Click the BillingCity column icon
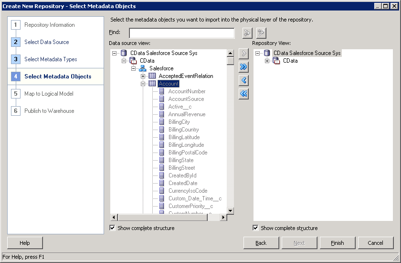Viewport: 401px width, 263px height. pos(162,122)
